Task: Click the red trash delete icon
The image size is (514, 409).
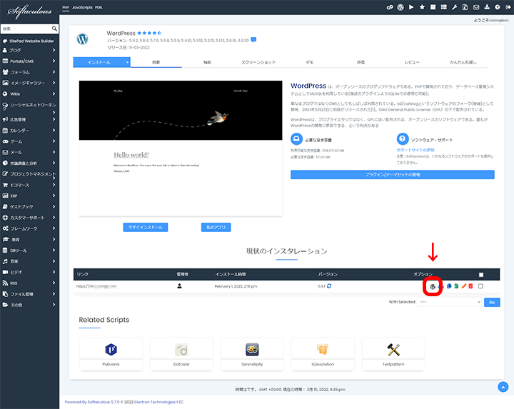Action: (x=470, y=286)
